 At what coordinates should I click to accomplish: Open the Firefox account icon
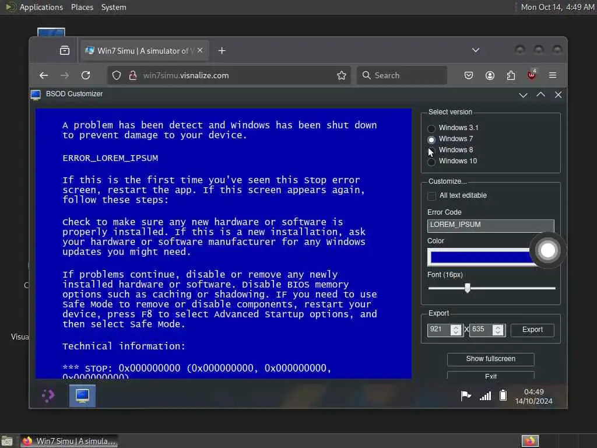tap(490, 75)
